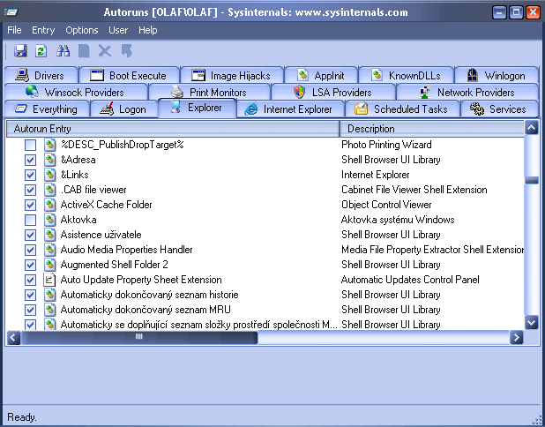Open the Help menu
Screen dimensions: 545x427
click(x=148, y=30)
